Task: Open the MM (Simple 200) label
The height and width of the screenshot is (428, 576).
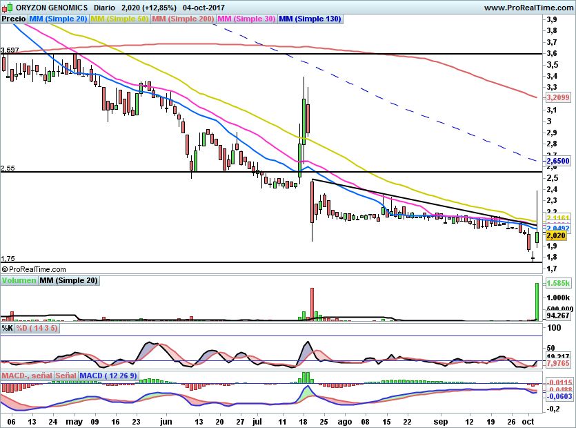Action: click(183, 19)
